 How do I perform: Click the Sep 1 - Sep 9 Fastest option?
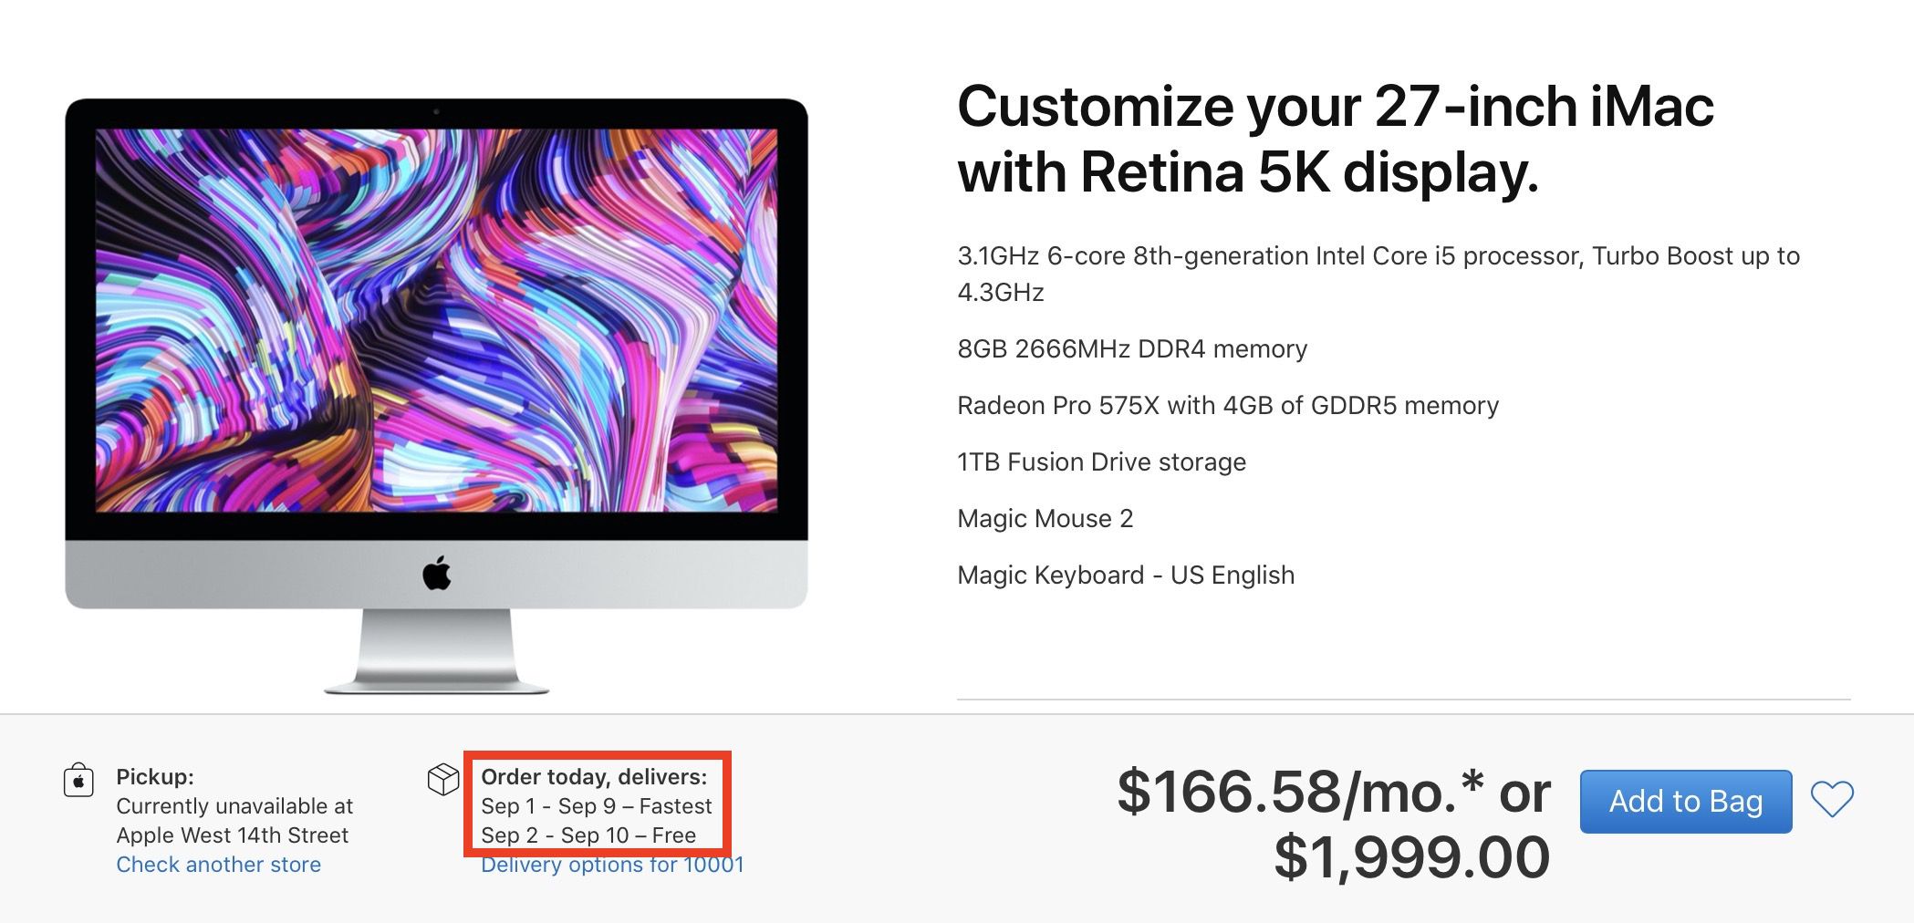tap(597, 806)
